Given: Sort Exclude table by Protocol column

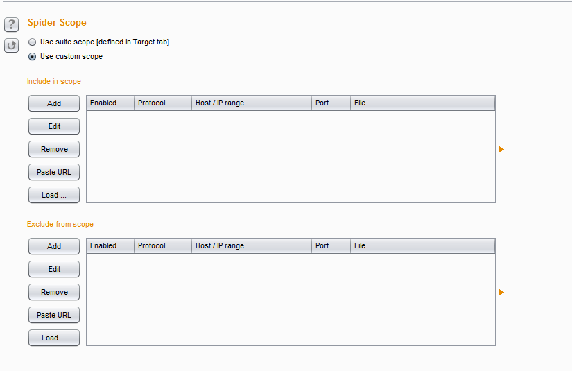Looking at the screenshot, I should [162, 246].
